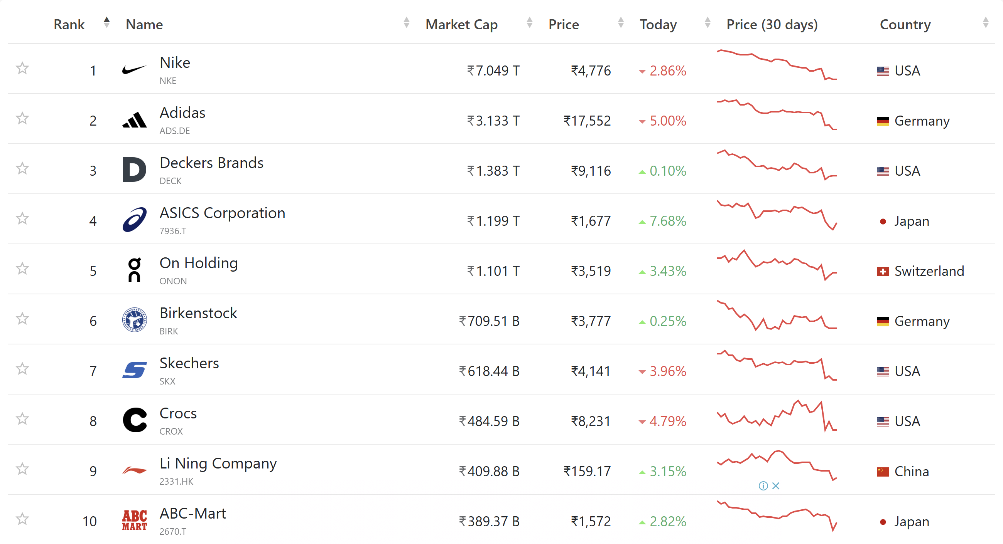Click the On Holding logo
1003x544 pixels.
point(134,270)
